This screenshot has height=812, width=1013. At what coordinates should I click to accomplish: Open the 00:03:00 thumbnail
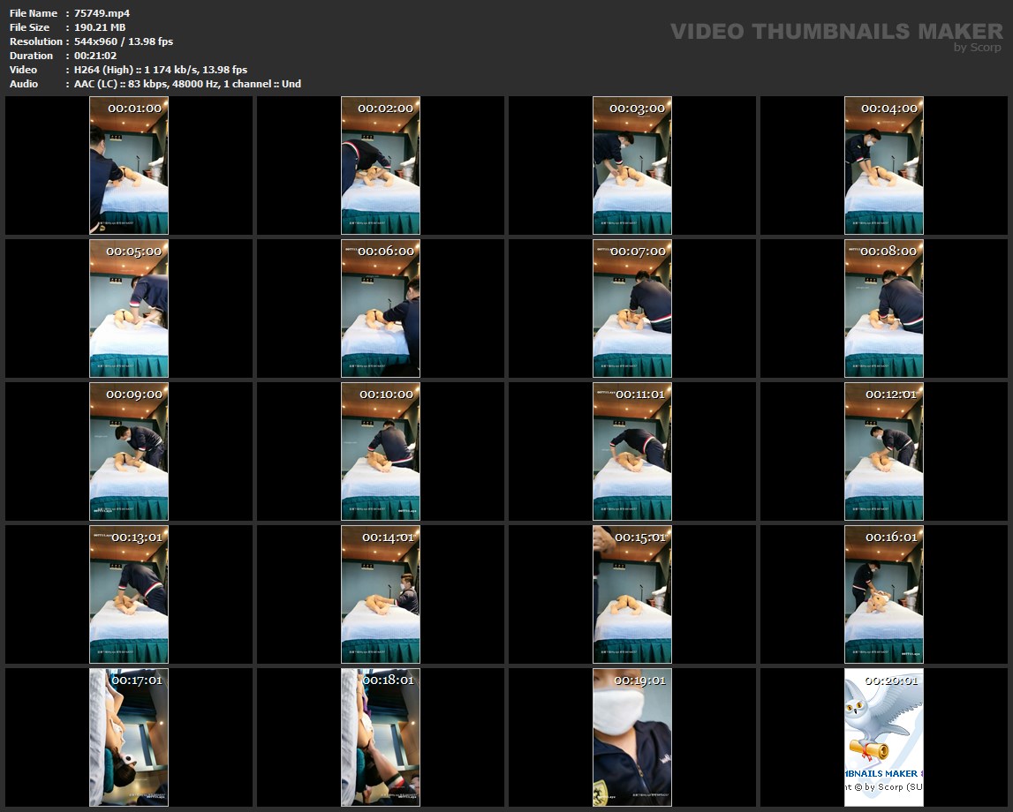point(632,165)
